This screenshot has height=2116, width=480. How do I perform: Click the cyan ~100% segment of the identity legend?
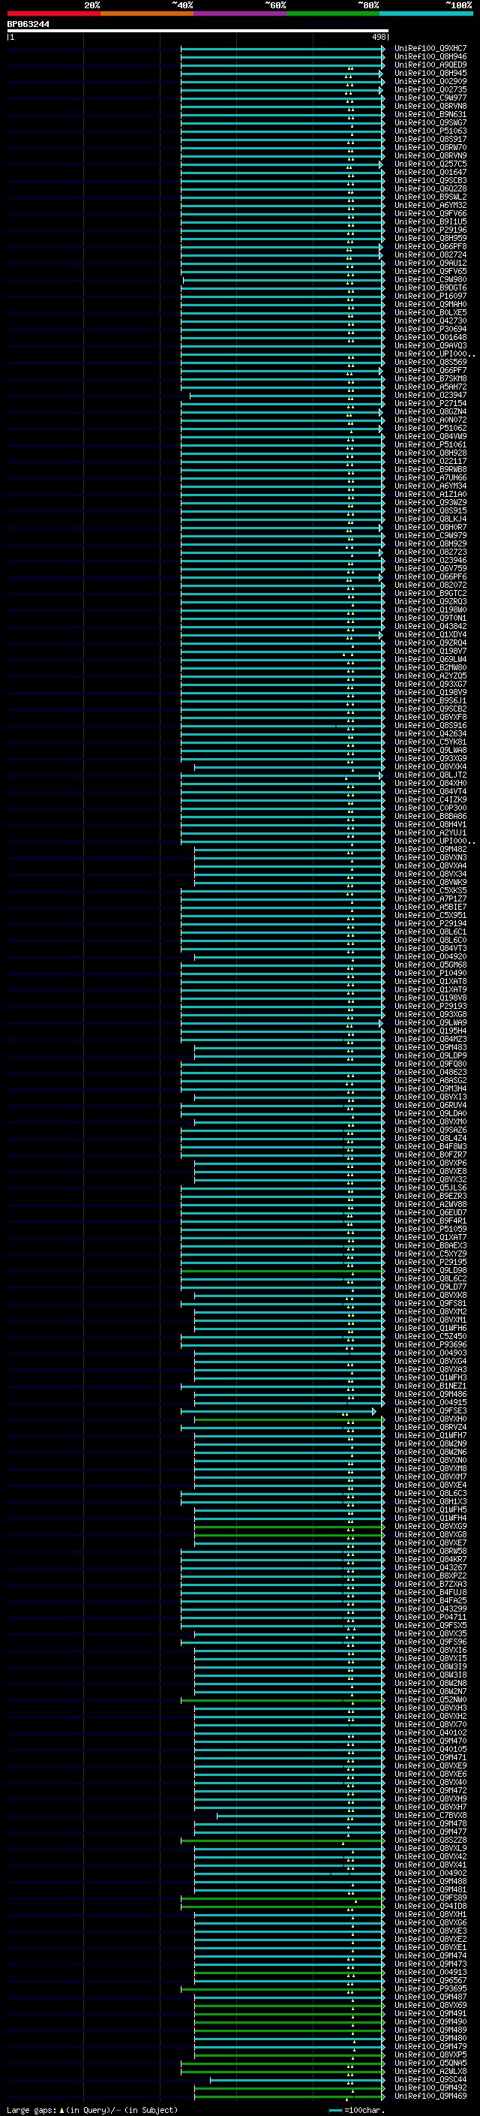[x=427, y=14]
